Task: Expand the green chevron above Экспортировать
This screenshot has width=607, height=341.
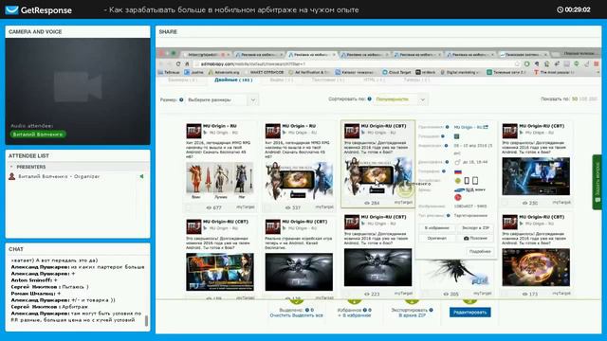Action: [412, 301]
